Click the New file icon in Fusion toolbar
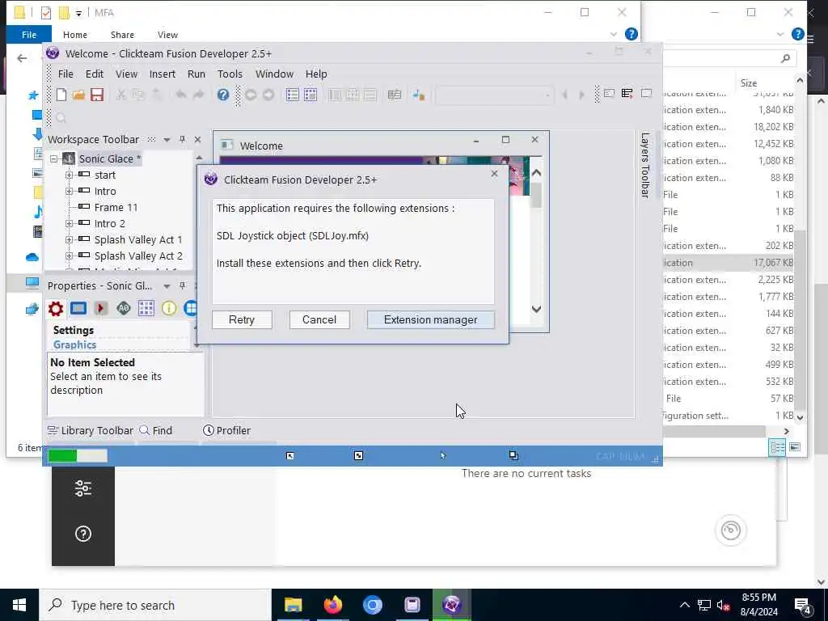The image size is (828, 621). point(61,95)
